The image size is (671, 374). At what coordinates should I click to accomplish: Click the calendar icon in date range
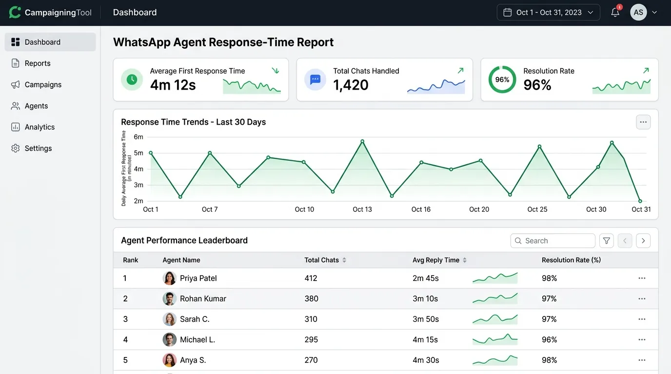click(x=507, y=12)
